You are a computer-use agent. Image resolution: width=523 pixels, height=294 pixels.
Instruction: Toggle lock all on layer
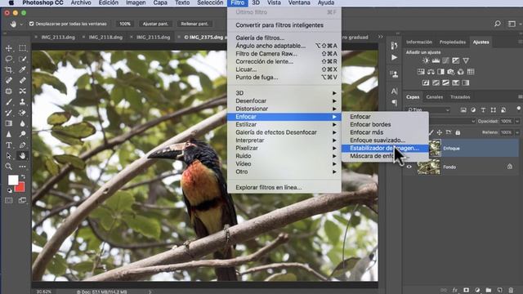458,132
